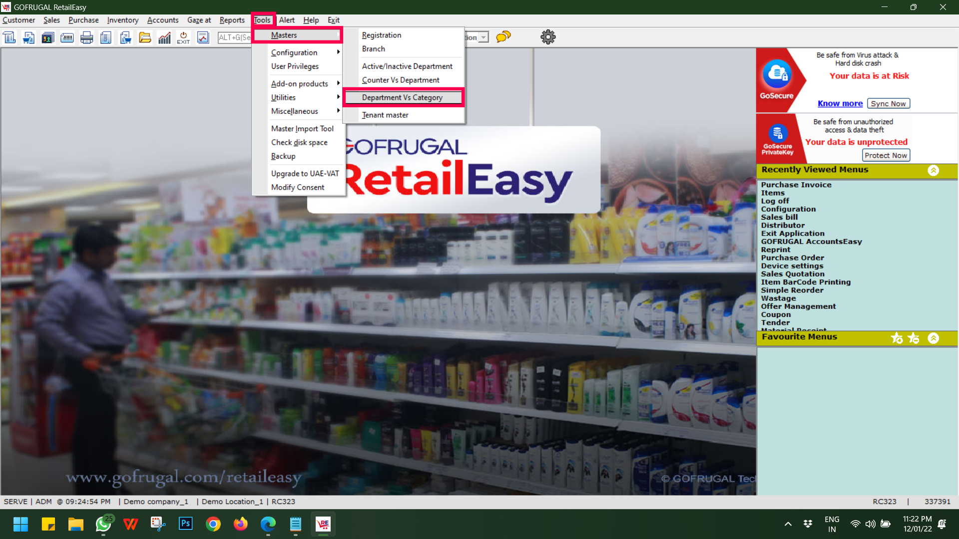
Task: Click the ALT+G search input field
Action: pos(234,37)
